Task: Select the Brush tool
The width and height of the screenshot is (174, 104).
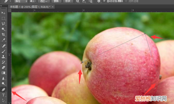Action: [x=3, y=51]
